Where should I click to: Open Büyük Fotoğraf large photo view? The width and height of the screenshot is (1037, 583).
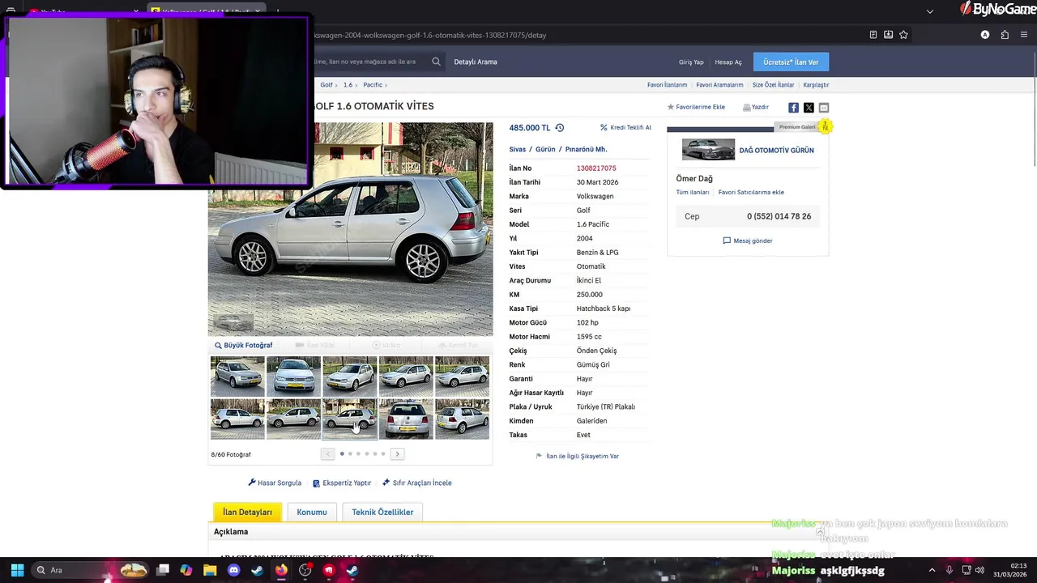243,345
